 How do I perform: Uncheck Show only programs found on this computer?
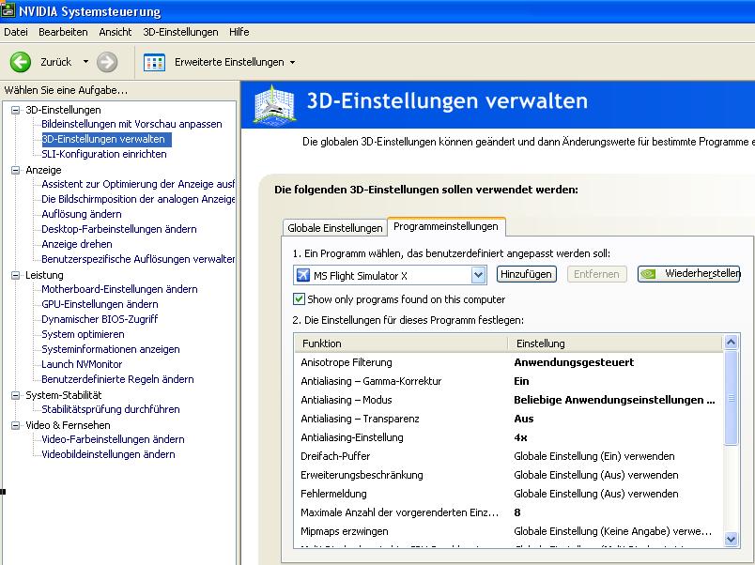pos(299,299)
